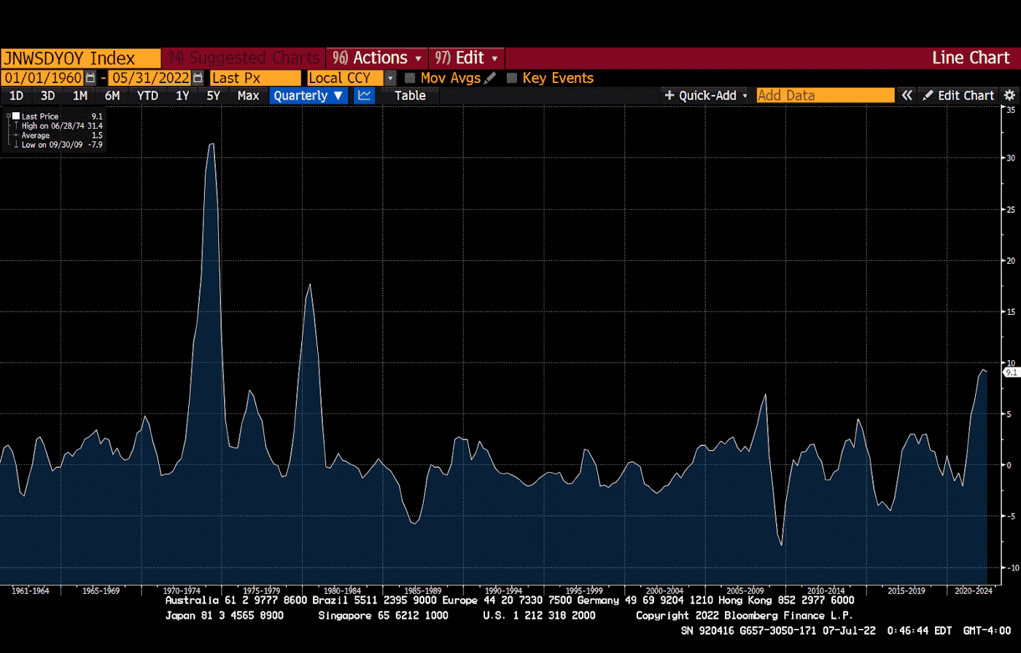Open calendar picker for the start date
Image resolution: width=1021 pixels, height=653 pixels.
click(x=90, y=78)
